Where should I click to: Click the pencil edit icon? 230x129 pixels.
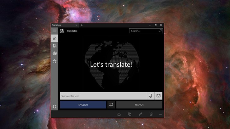pyautogui.click(x=141, y=114)
